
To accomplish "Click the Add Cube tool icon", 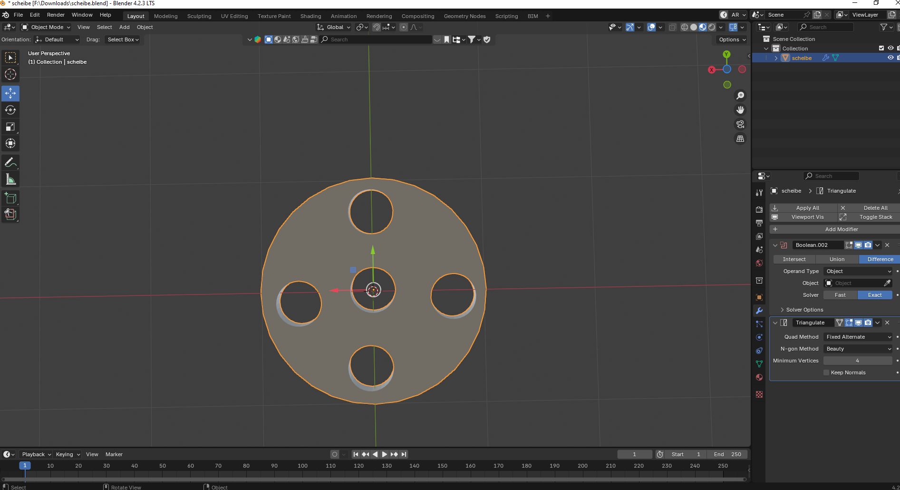I will (x=10, y=198).
